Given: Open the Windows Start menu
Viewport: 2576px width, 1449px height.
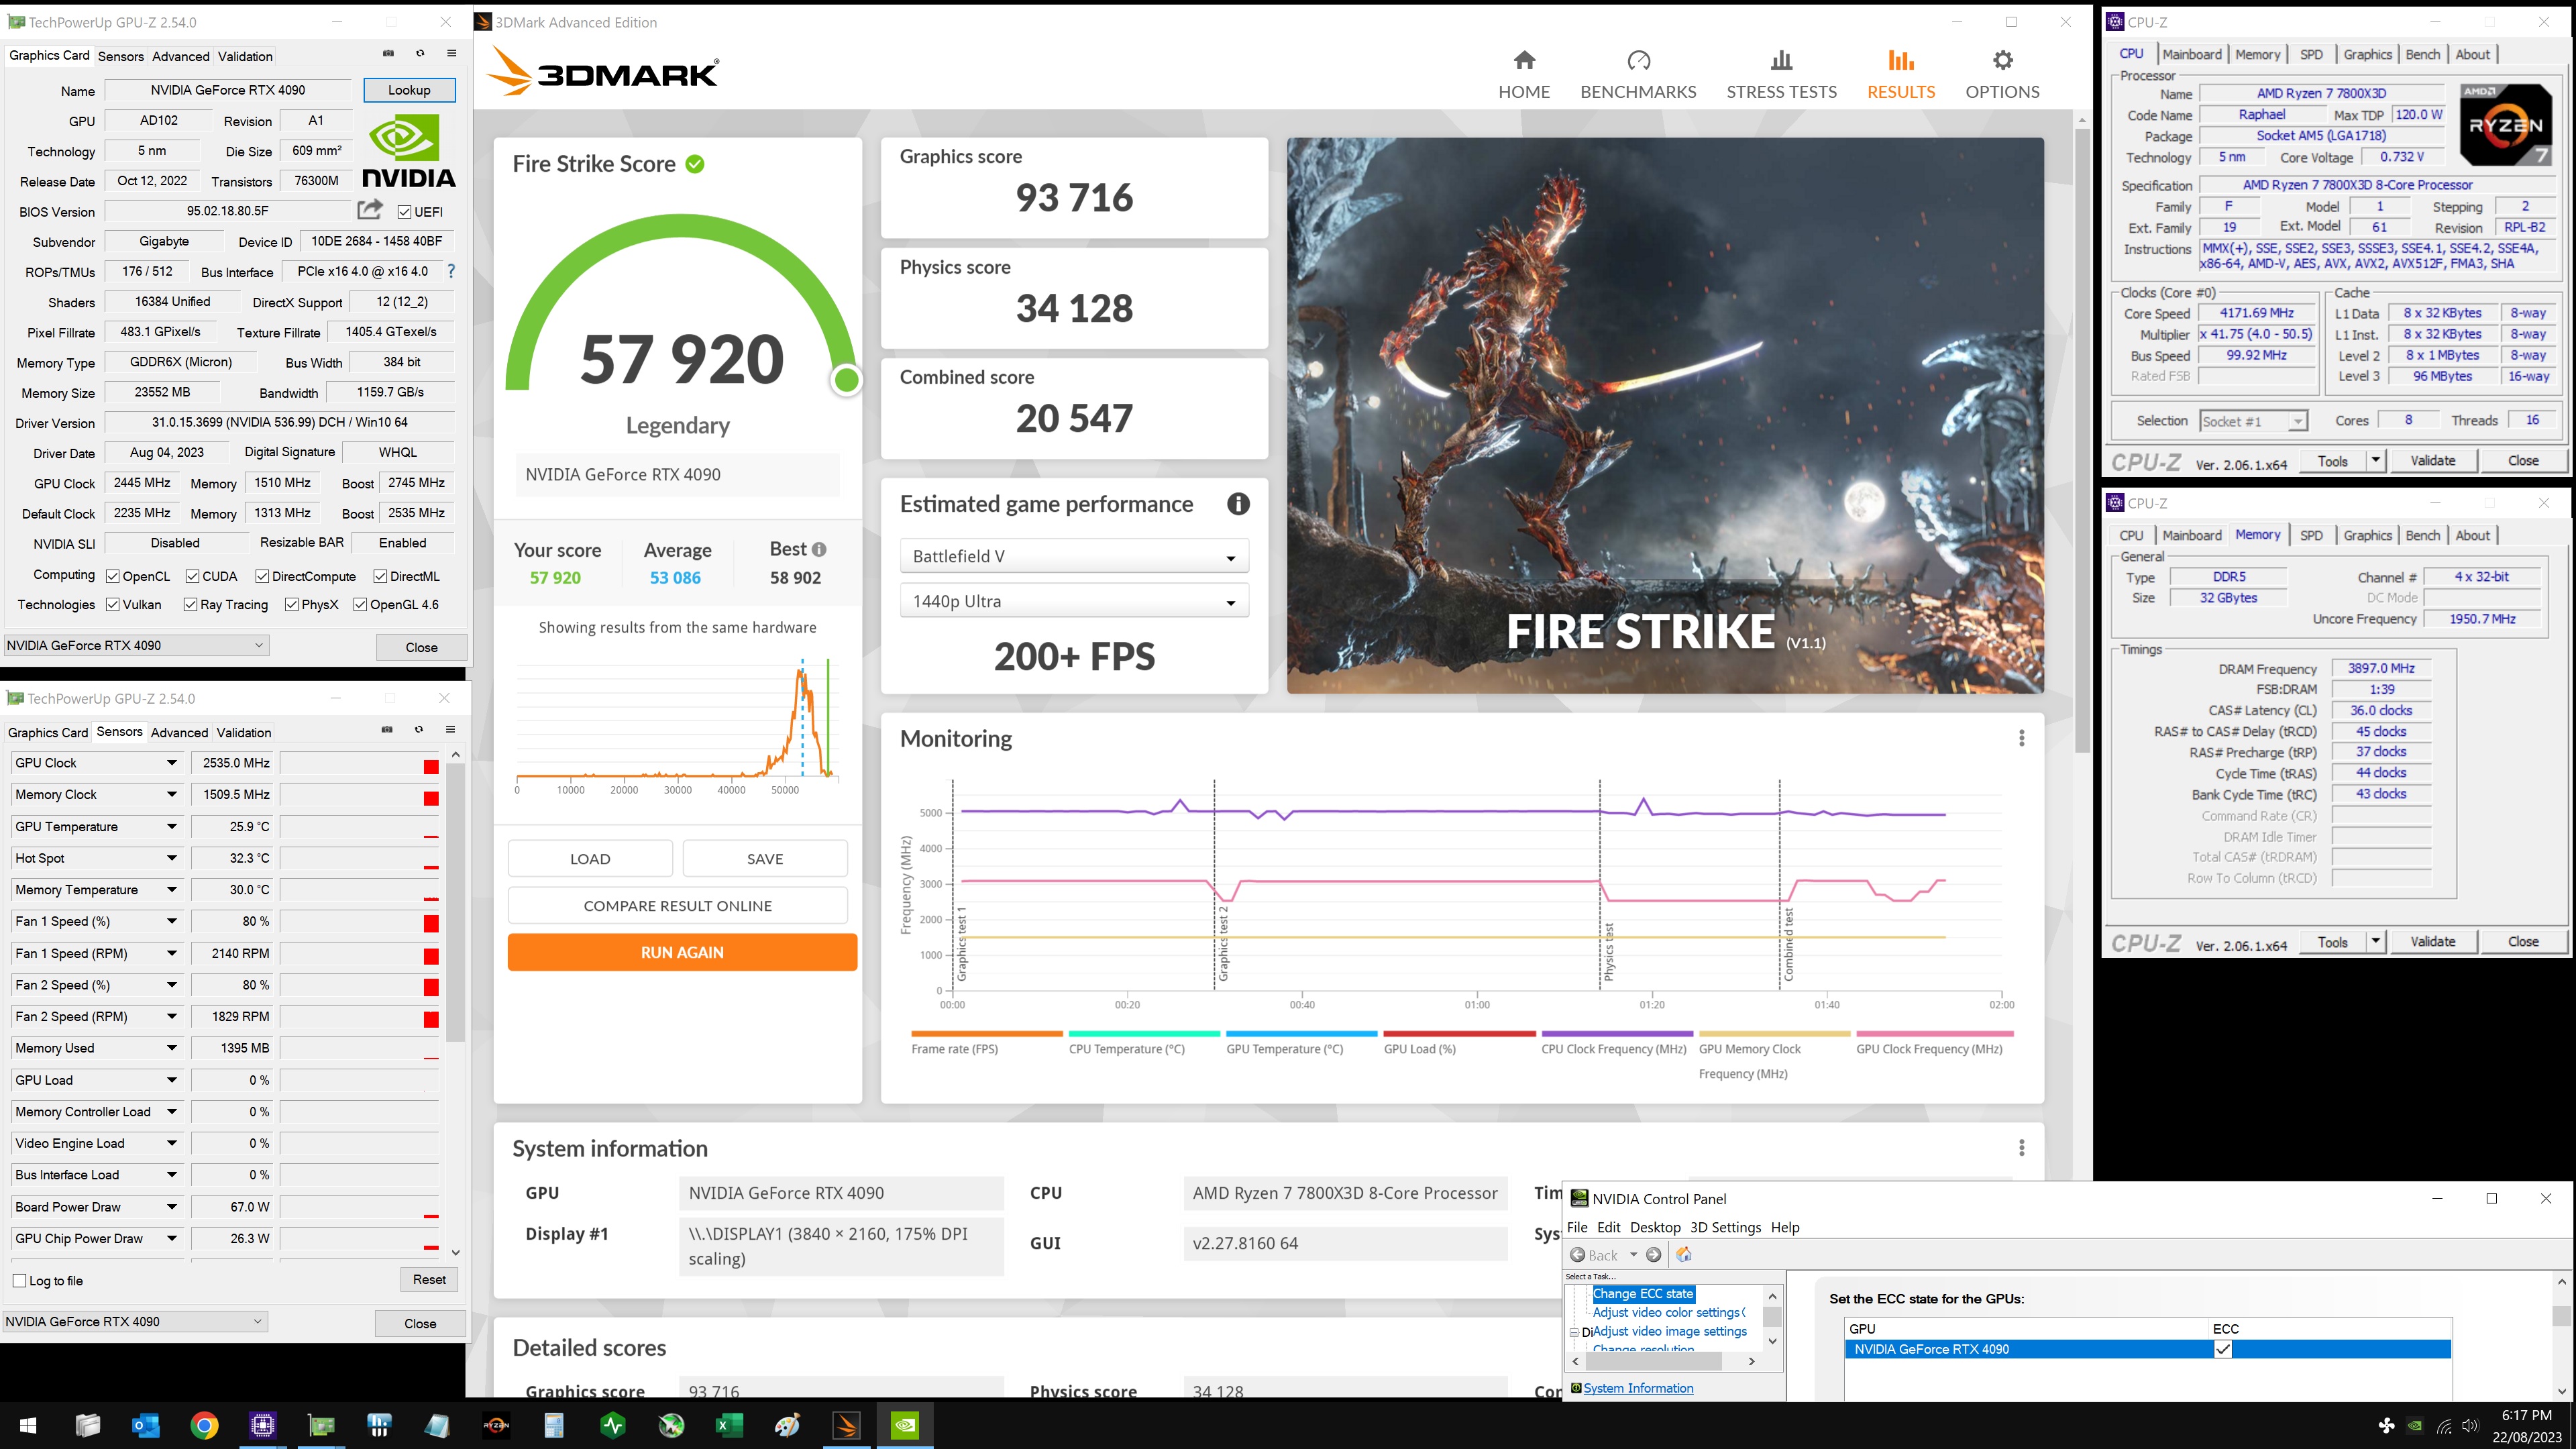Looking at the screenshot, I should 28,1425.
